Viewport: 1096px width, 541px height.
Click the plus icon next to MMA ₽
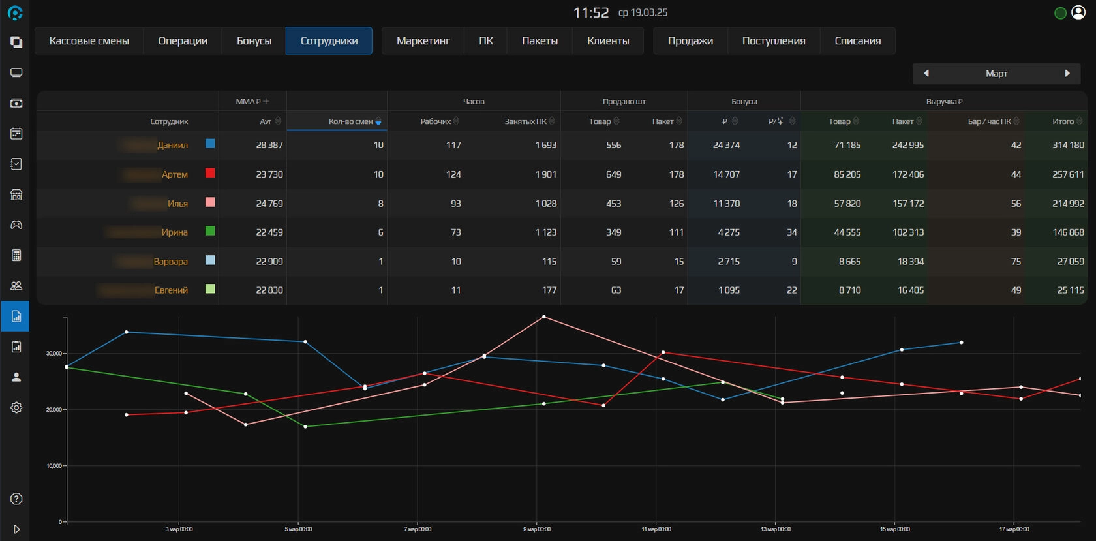(x=266, y=101)
